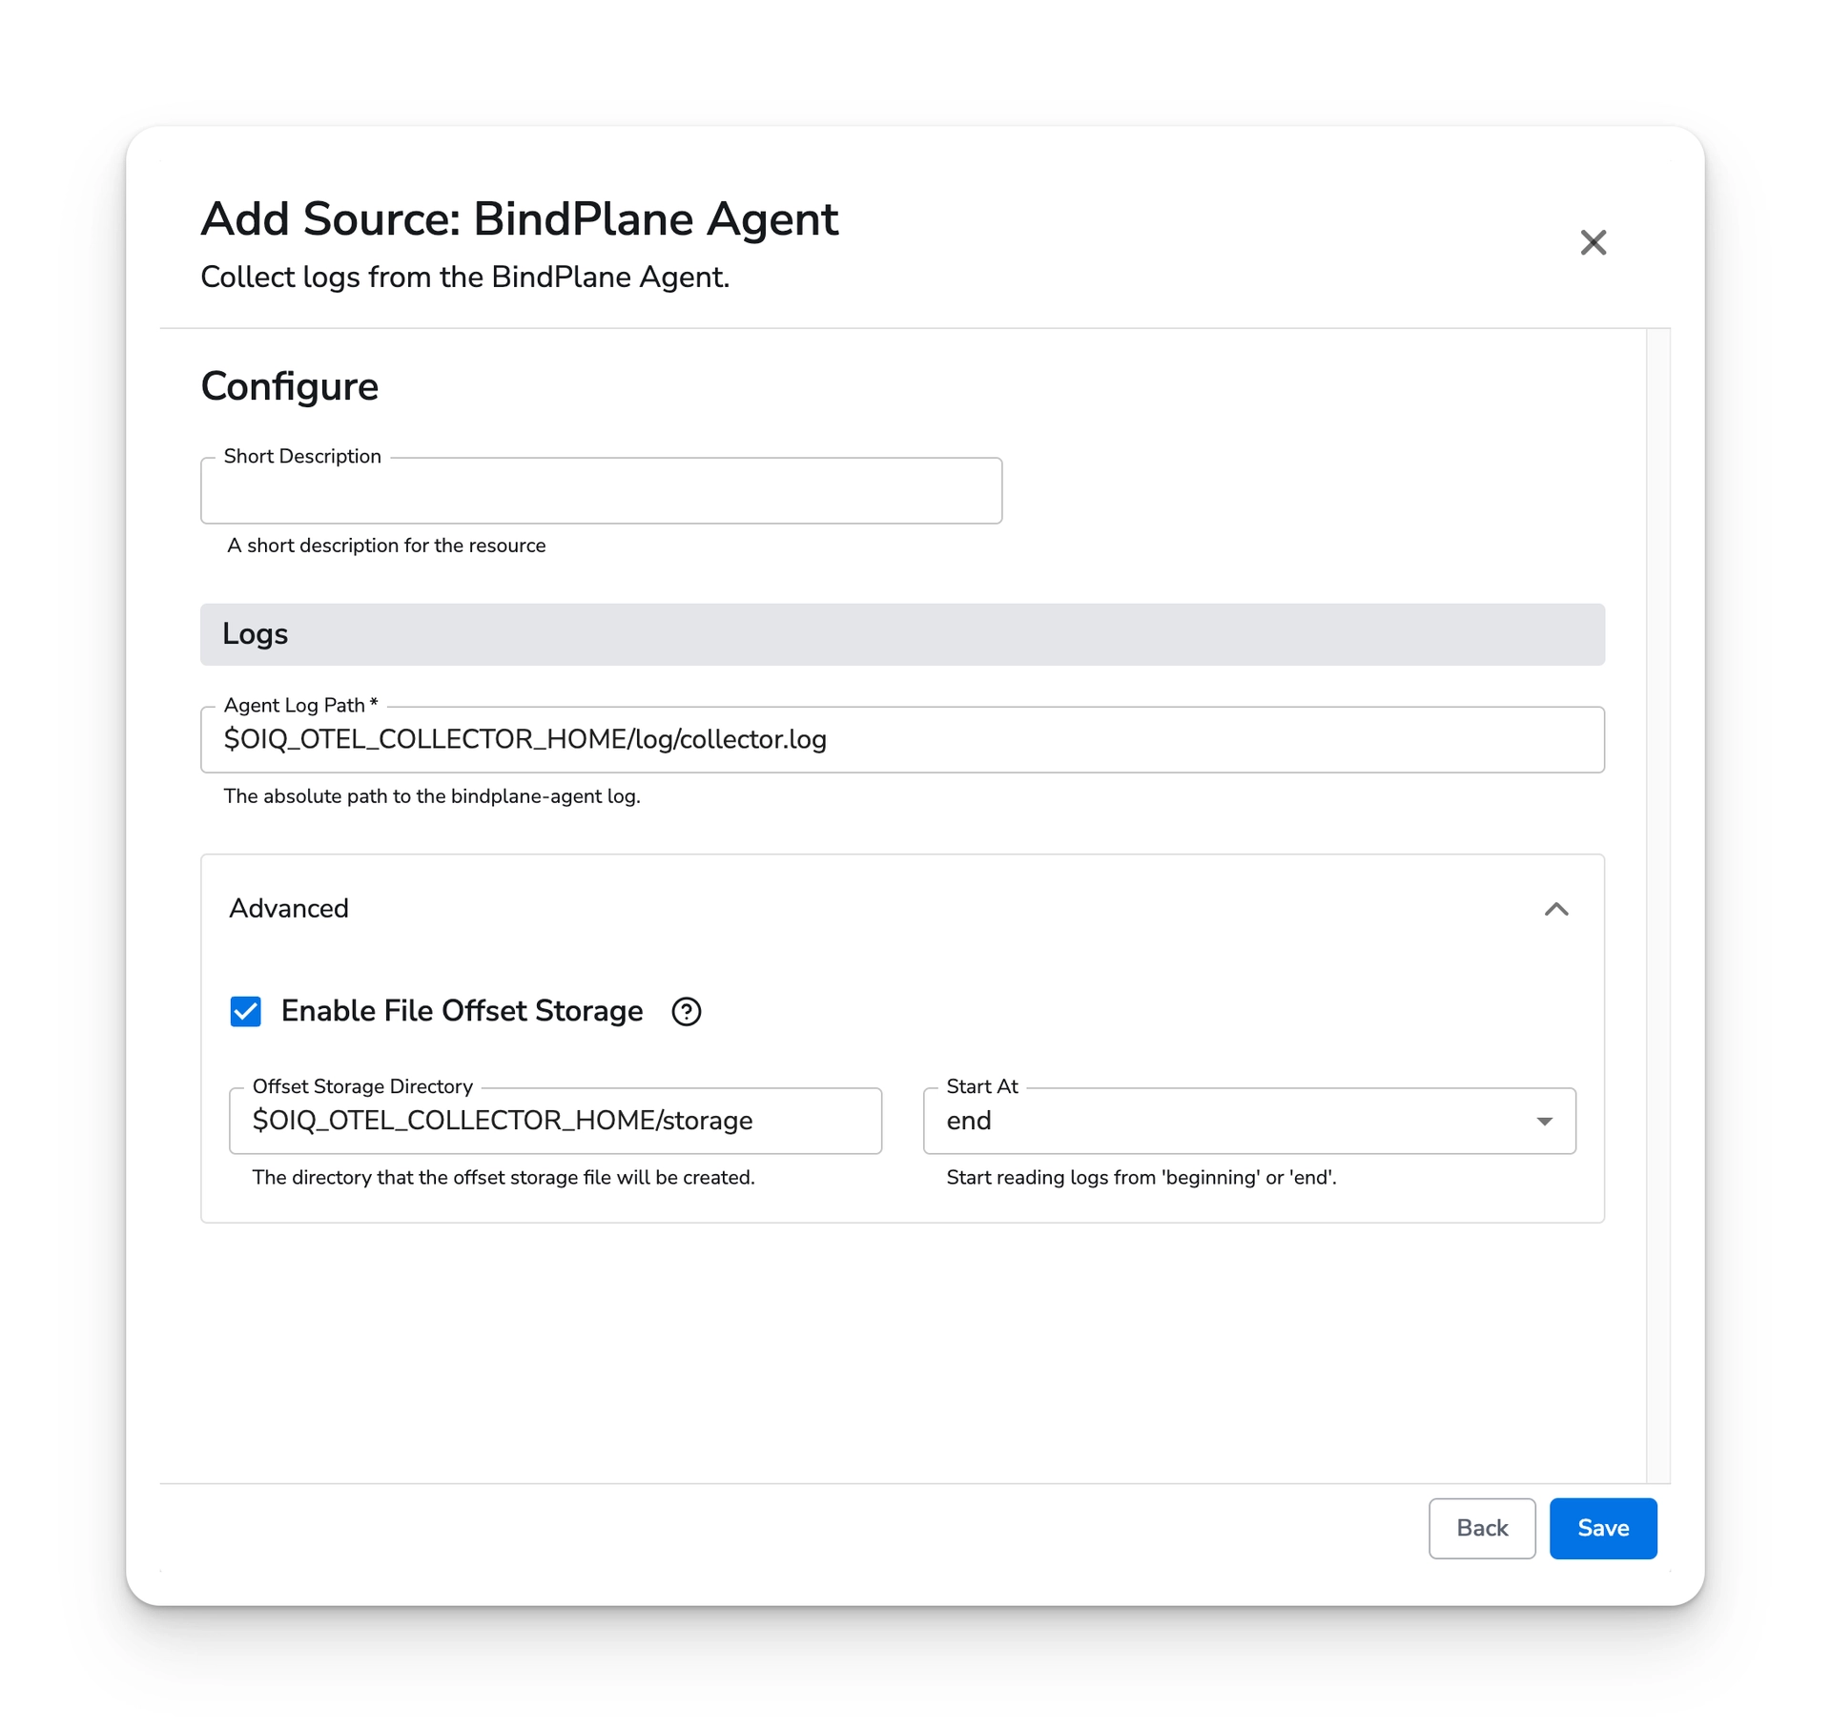This screenshot has height=1732, width=1831.
Task: Save the BindPlane Agent source
Action: (x=1602, y=1528)
